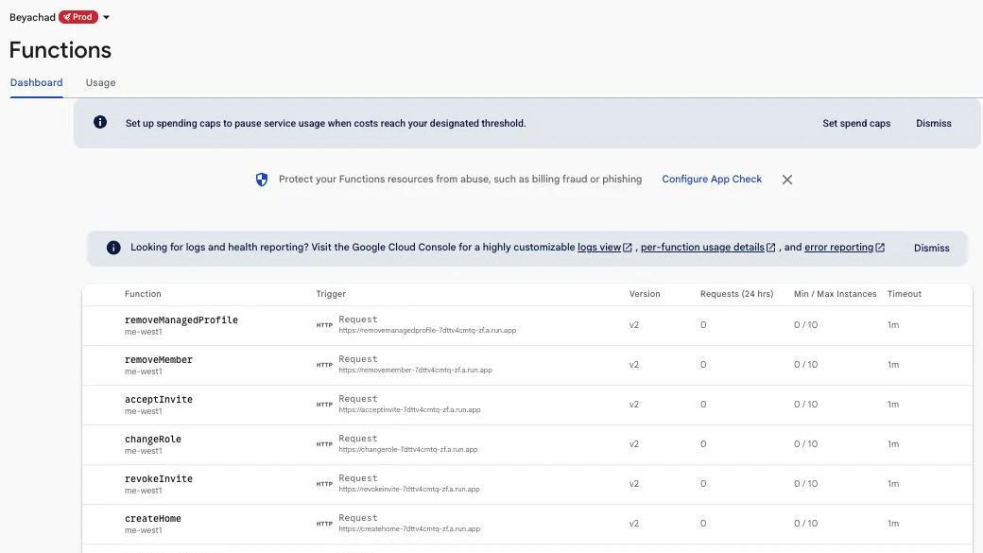This screenshot has height=553, width=983.
Task: Click the App Check shield icon
Action: tap(262, 180)
